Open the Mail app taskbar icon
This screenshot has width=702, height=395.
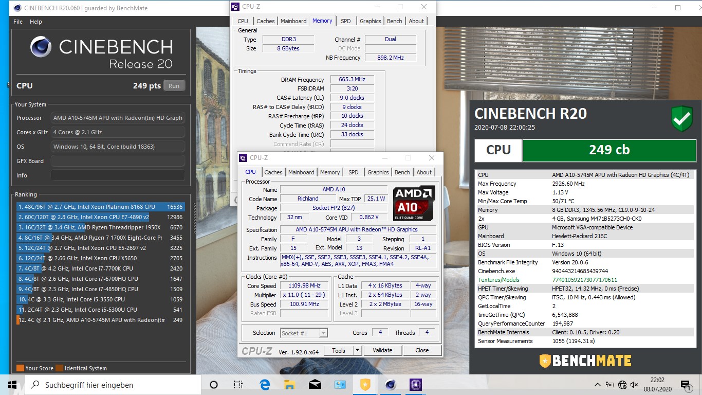(x=315, y=385)
